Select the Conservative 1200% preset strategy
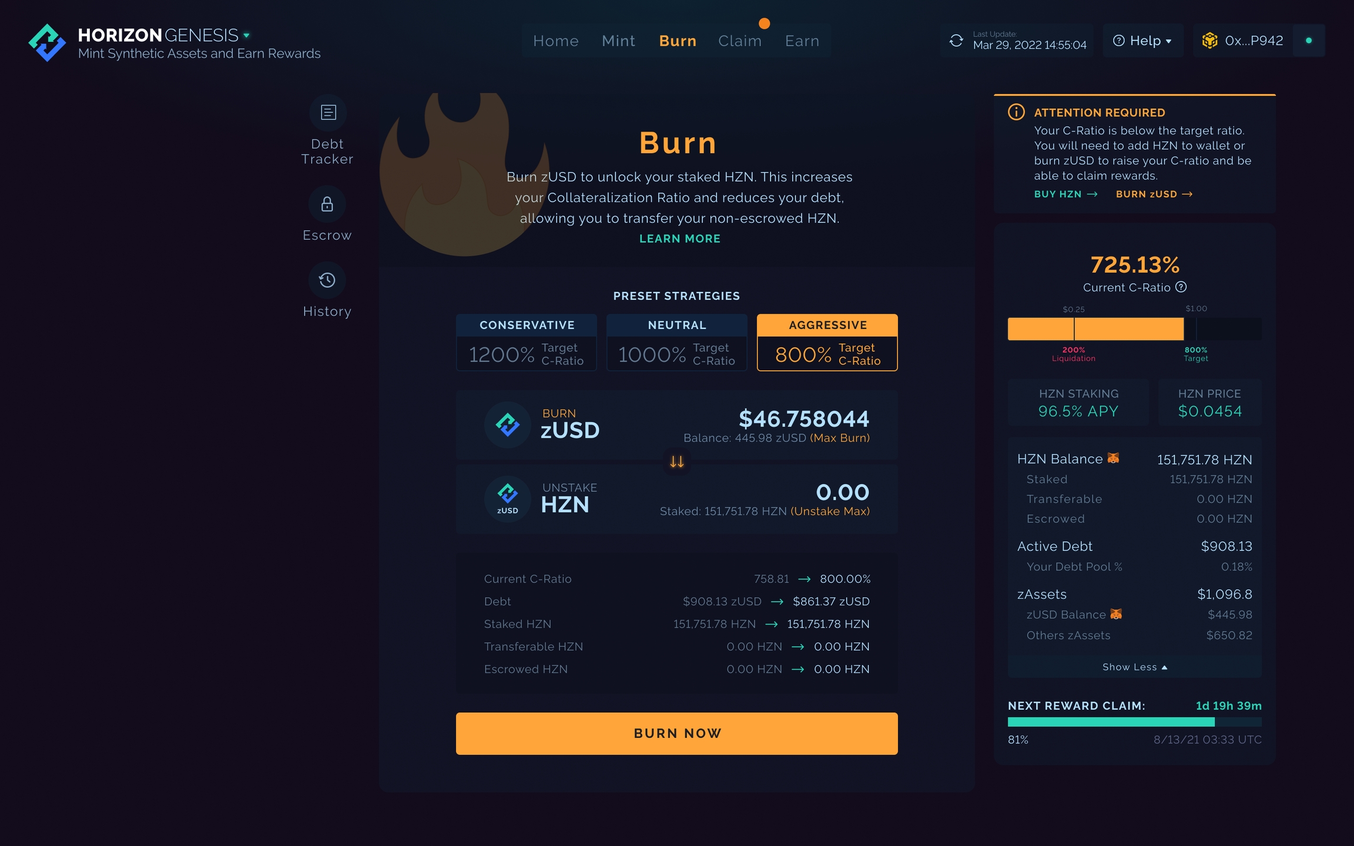Viewport: 1354px width, 846px height. click(527, 343)
